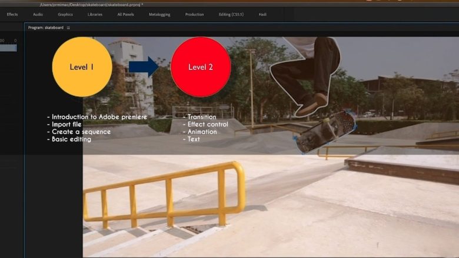Viewport: 459px width, 258px height.
Task: Select the 'Create a sequence' text line
Action: [80, 132]
